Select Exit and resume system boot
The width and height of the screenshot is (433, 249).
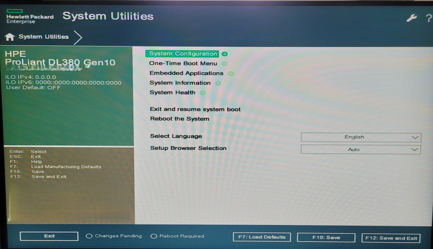[195, 110]
